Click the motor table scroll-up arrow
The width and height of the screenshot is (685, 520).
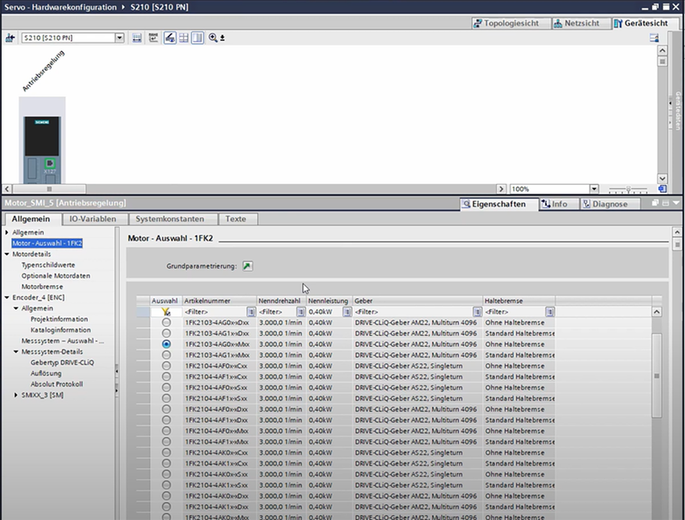point(656,312)
